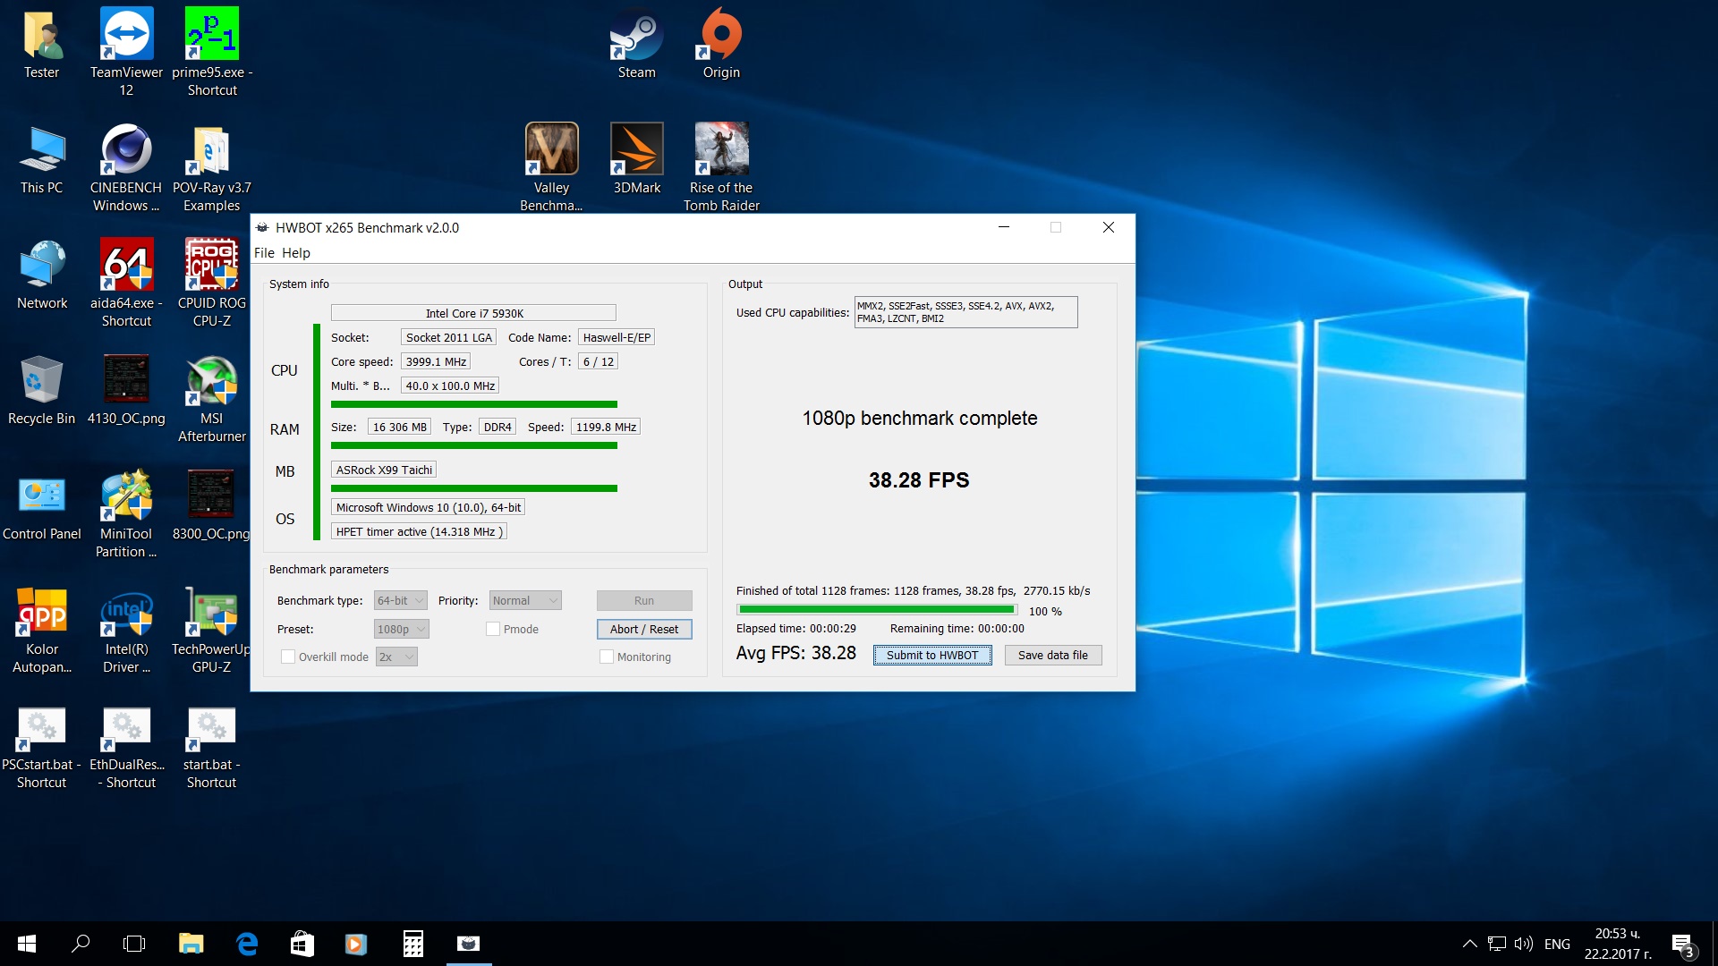Open the 3DMark desktop shortcut
1718x966 pixels.
pyautogui.click(x=636, y=160)
